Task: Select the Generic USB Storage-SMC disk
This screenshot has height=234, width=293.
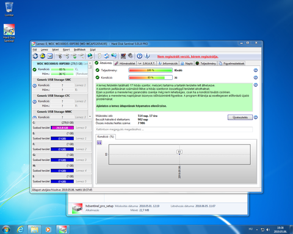Action: 60,85
